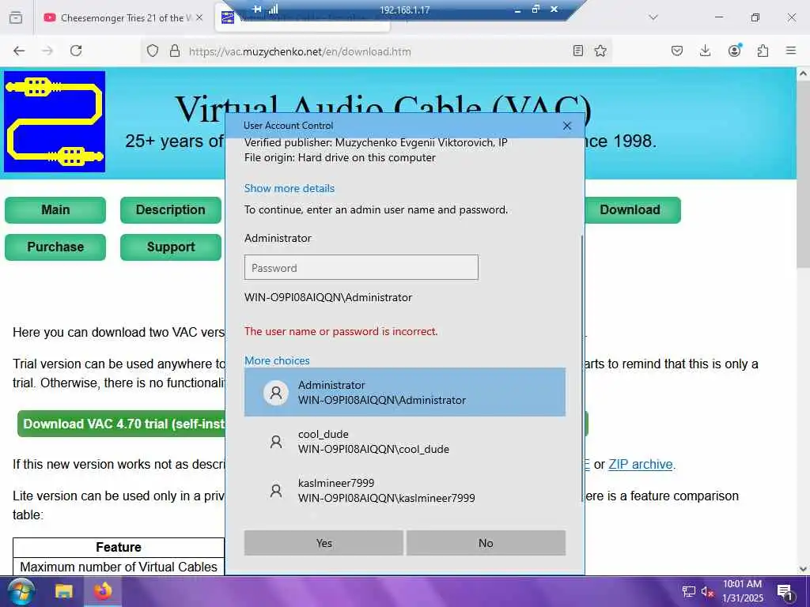Click the remote session pin icon
The width and height of the screenshot is (810, 607).
point(257,9)
